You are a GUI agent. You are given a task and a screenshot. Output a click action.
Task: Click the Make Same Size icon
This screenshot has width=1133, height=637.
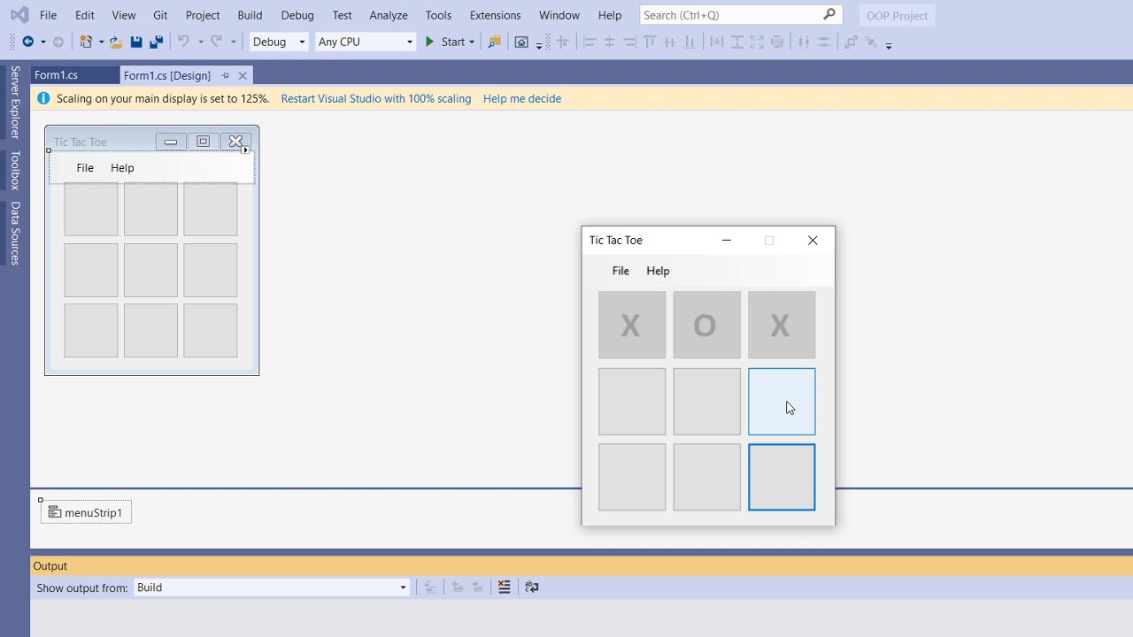tap(757, 42)
